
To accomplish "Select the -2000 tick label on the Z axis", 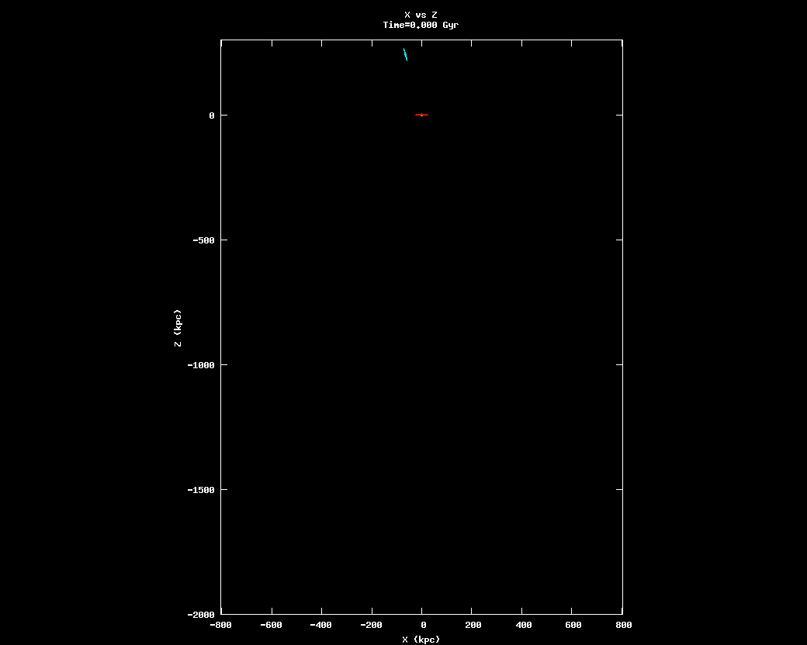I will 201,615.
